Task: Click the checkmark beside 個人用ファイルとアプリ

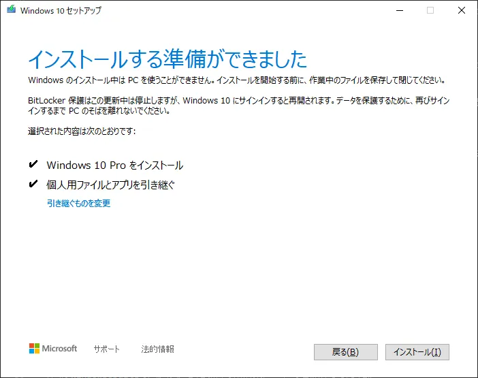Action: point(33,184)
